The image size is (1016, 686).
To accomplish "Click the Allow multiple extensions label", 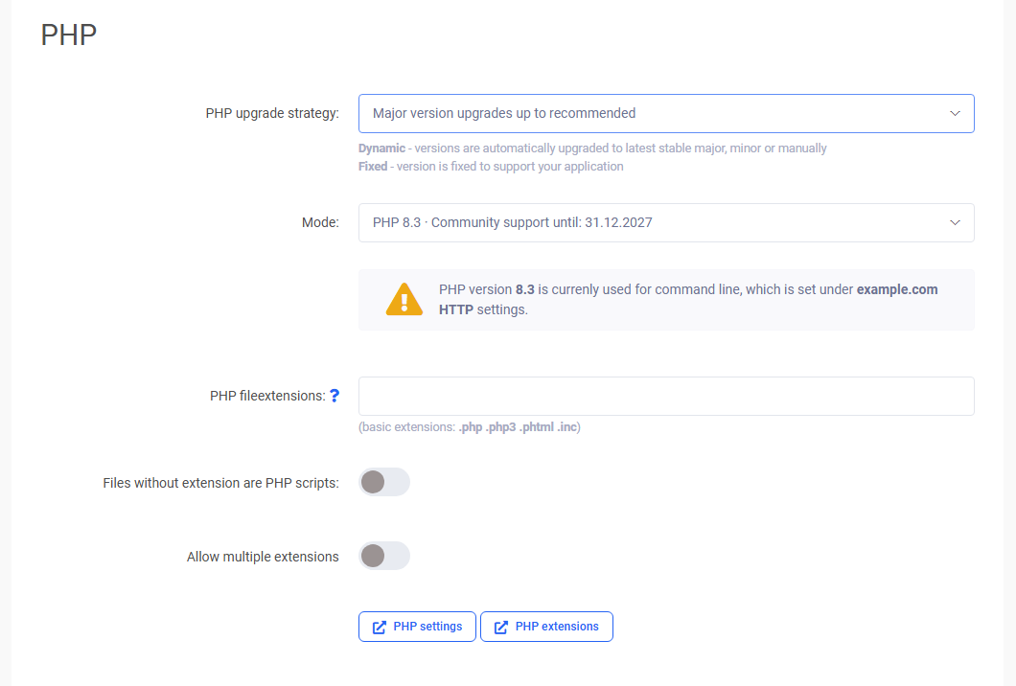I will [x=263, y=557].
